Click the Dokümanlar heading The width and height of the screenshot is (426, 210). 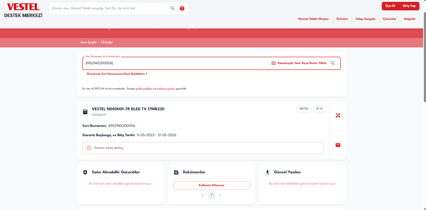click(194, 172)
